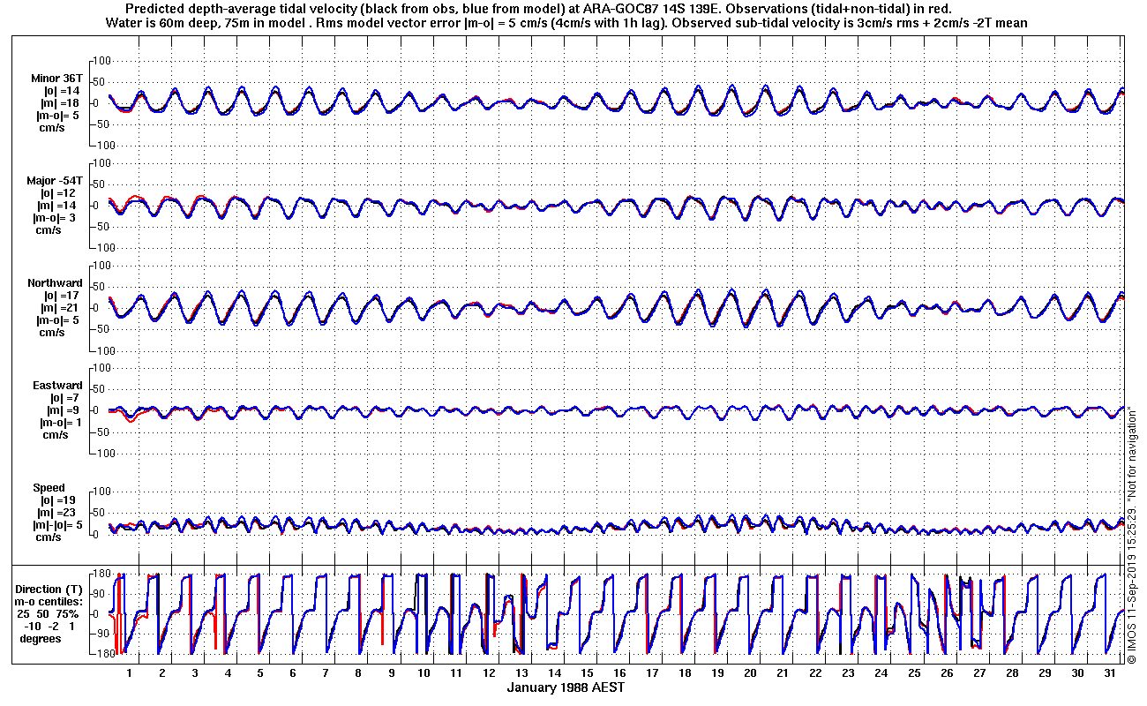The width and height of the screenshot is (1147, 706).
Task: Click the '|o| =7' value in Eastward panel
Action: click(64, 398)
